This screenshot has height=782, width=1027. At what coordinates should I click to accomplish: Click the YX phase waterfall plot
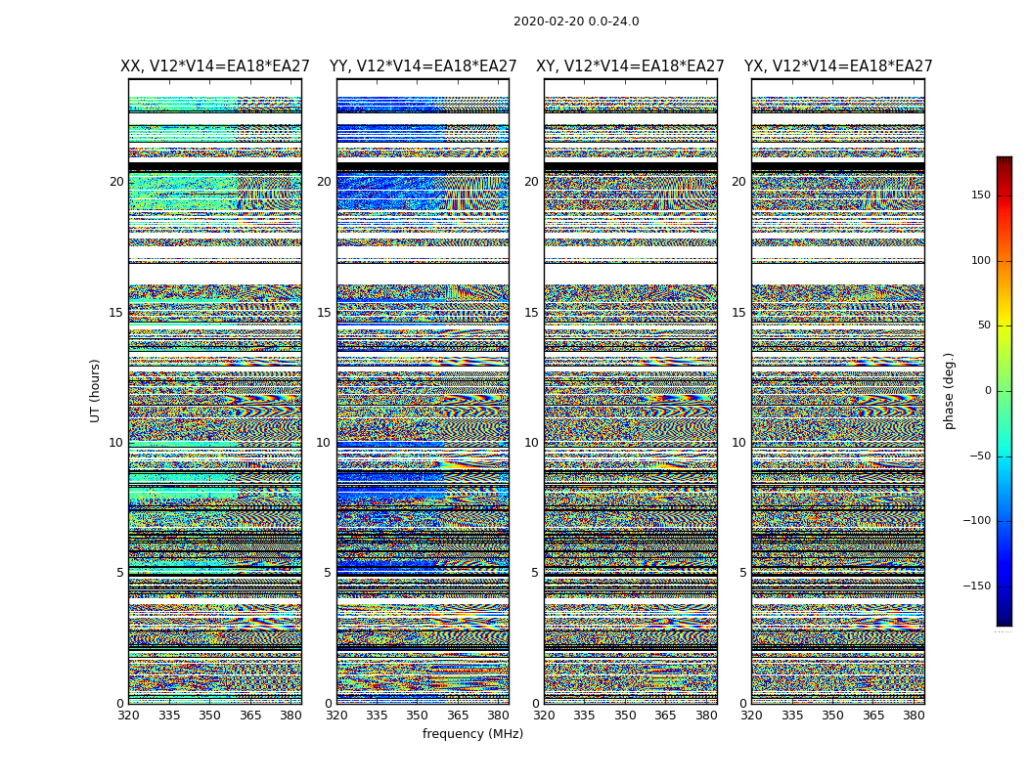coord(838,391)
